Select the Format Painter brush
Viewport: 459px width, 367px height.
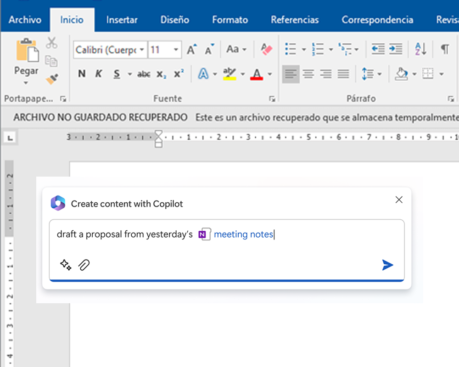point(52,79)
